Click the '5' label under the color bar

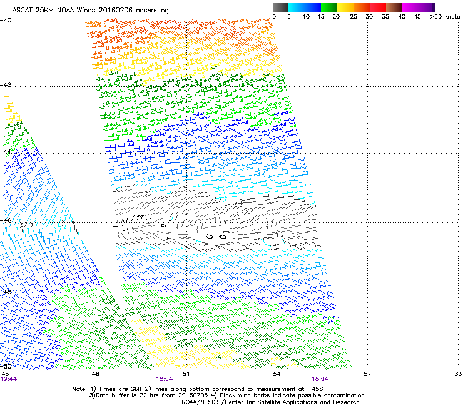(x=289, y=17)
